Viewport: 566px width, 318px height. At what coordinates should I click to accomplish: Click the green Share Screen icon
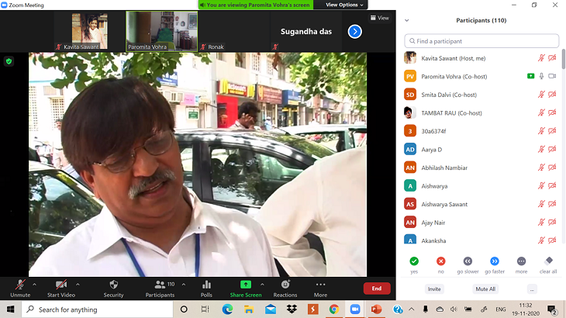245,285
